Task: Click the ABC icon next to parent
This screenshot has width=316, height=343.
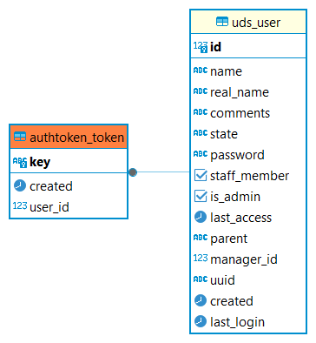Action: [x=201, y=238]
